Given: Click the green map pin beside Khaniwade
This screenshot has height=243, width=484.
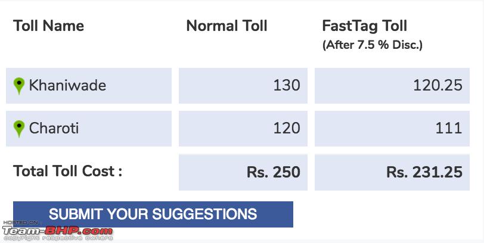Looking at the screenshot, I should [19, 86].
